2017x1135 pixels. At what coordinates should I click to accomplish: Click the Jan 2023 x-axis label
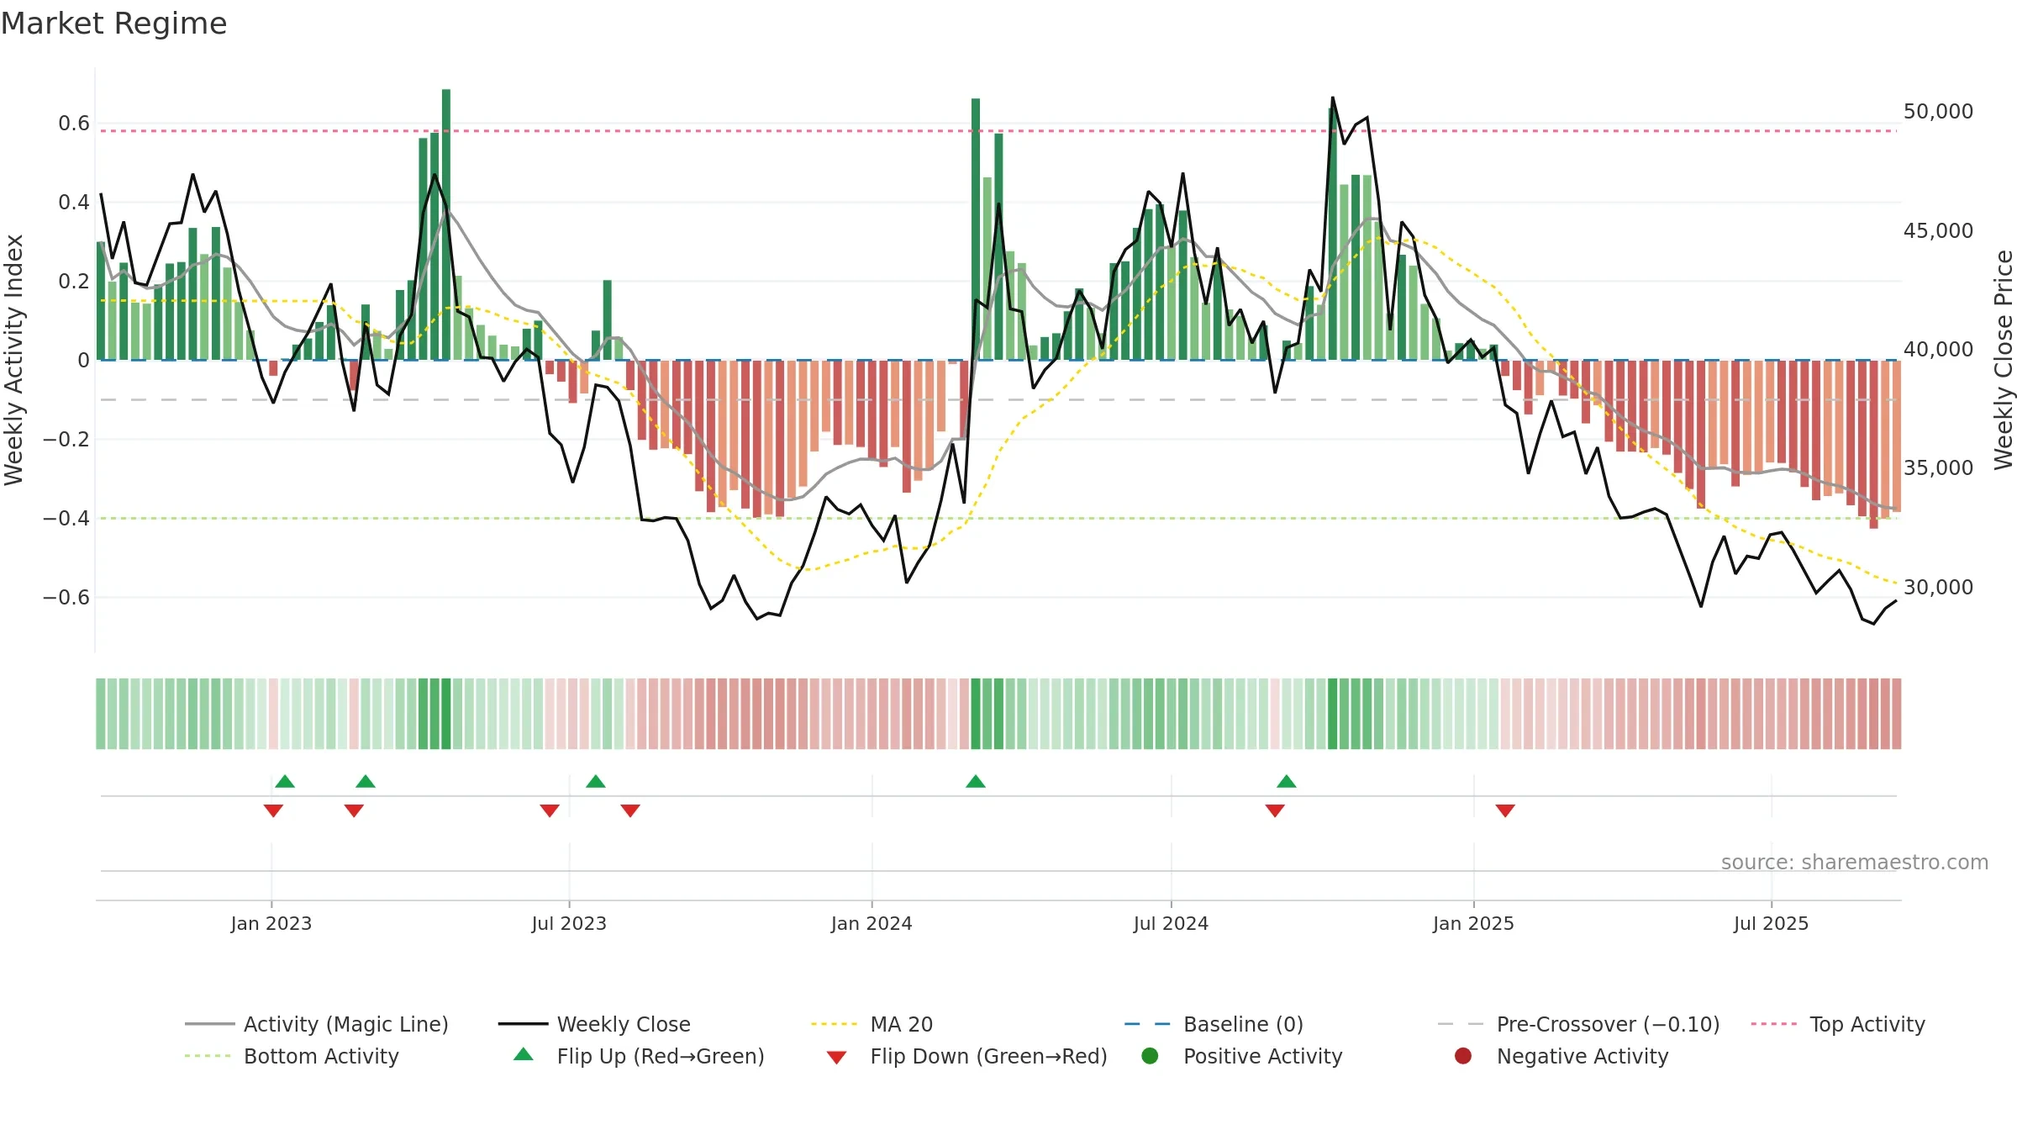pyautogui.click(x=271, y=923)
